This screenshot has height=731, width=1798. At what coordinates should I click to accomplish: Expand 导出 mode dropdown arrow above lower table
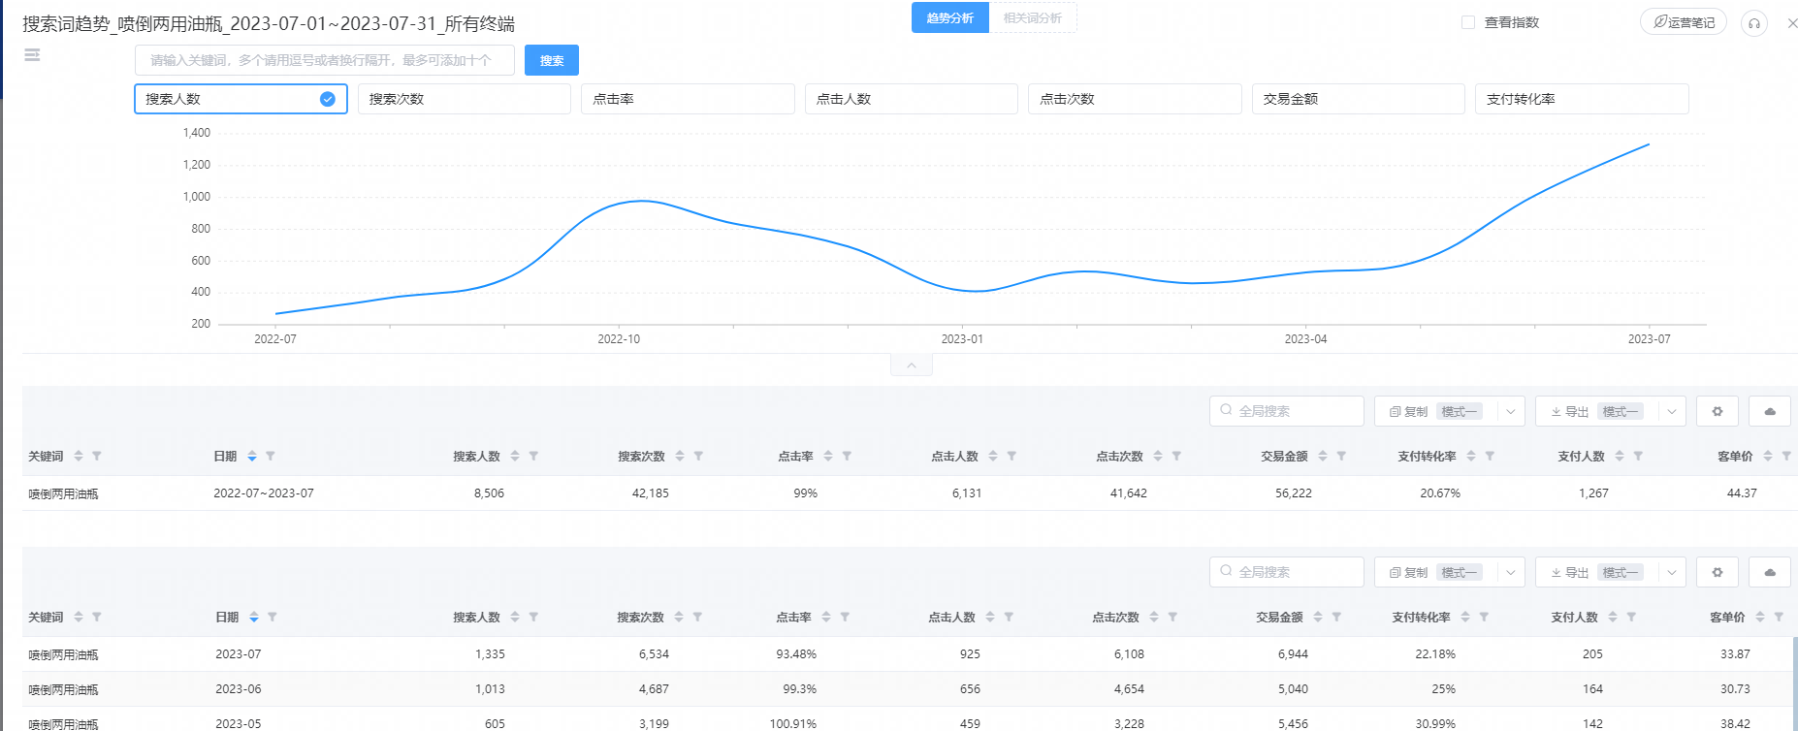click(x=1671, y=572)
